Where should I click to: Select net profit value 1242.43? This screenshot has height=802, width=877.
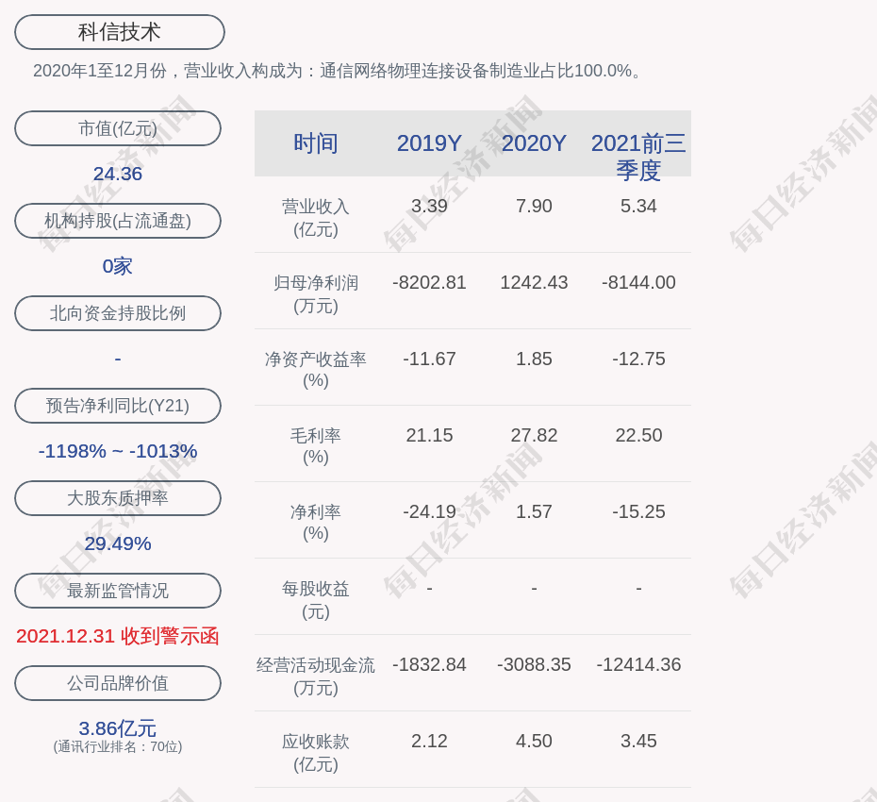click(534, 282)
